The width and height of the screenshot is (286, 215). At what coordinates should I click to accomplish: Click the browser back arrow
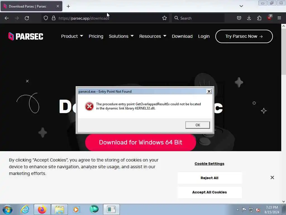(7, 18)
